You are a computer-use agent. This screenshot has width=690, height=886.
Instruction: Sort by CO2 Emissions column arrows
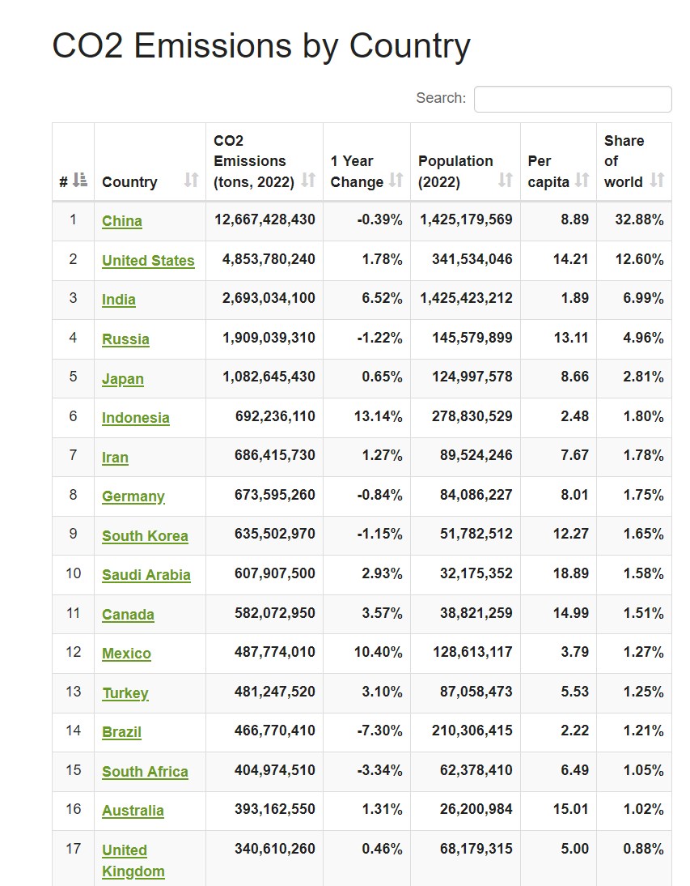pos(308,181)
